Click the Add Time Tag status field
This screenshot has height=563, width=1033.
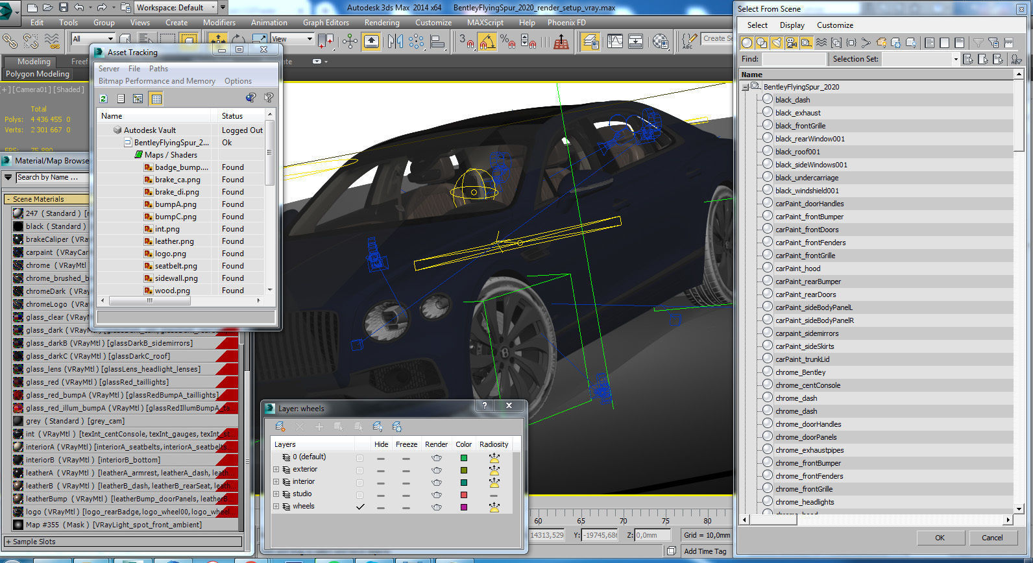(x=706, y=551)
